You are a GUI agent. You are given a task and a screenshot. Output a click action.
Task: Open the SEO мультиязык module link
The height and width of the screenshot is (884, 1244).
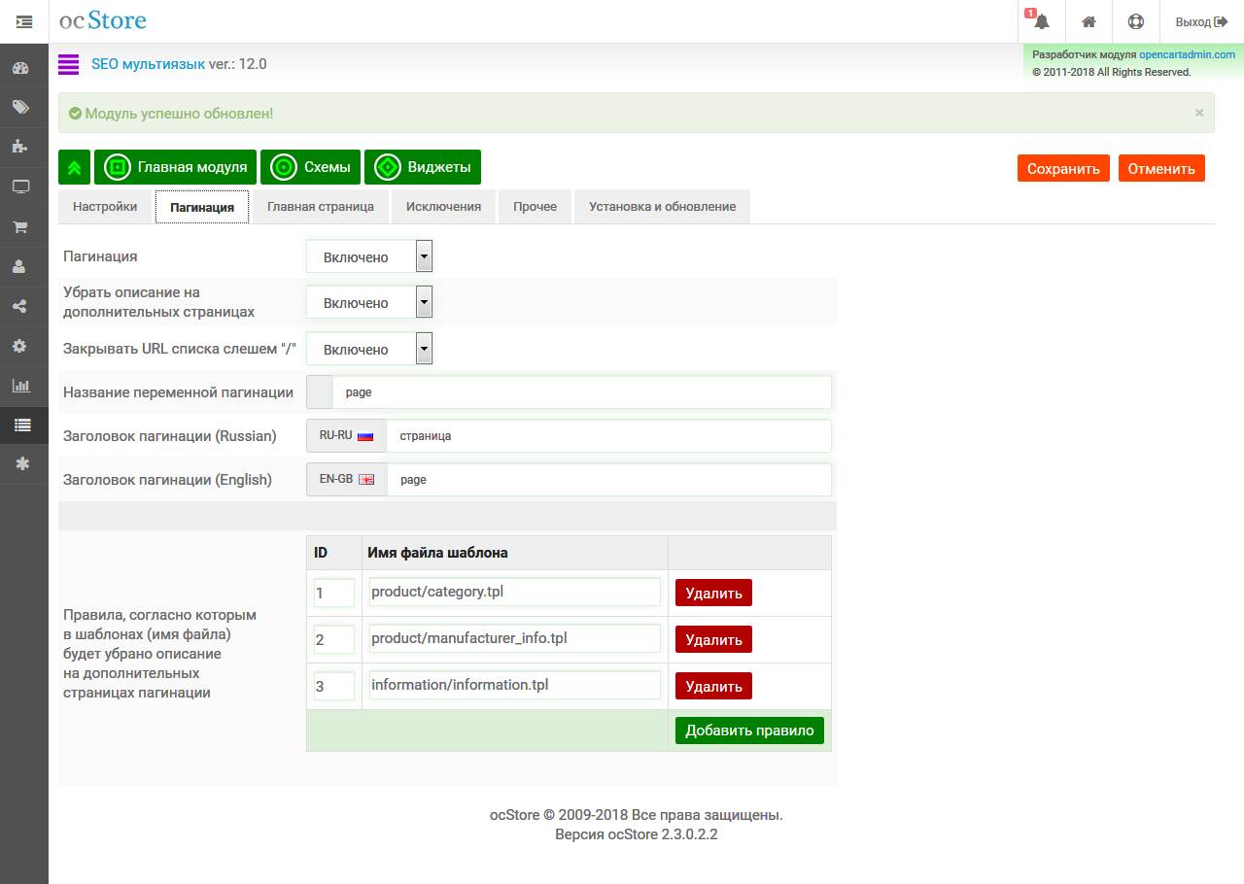148,64
